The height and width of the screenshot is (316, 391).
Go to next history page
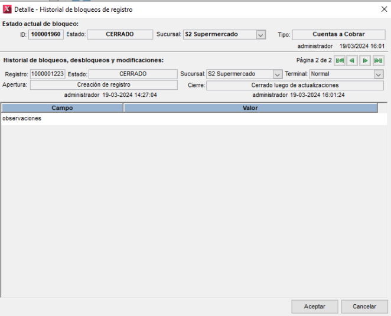pos(366,60)
